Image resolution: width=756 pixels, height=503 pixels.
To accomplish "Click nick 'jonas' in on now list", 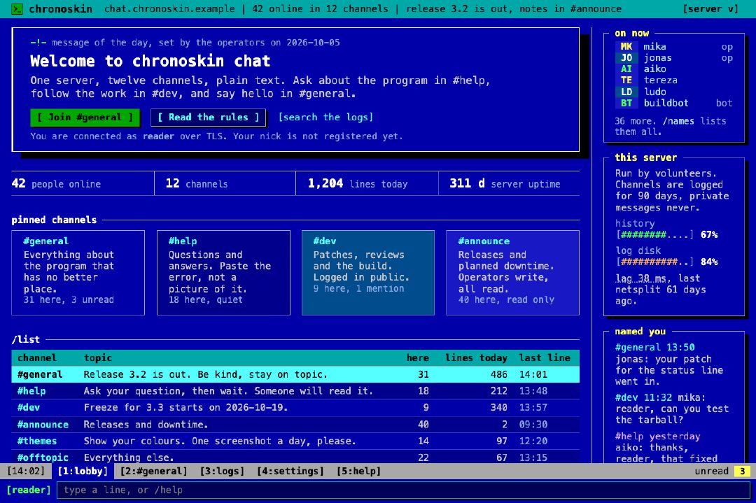I will point(657,58).
